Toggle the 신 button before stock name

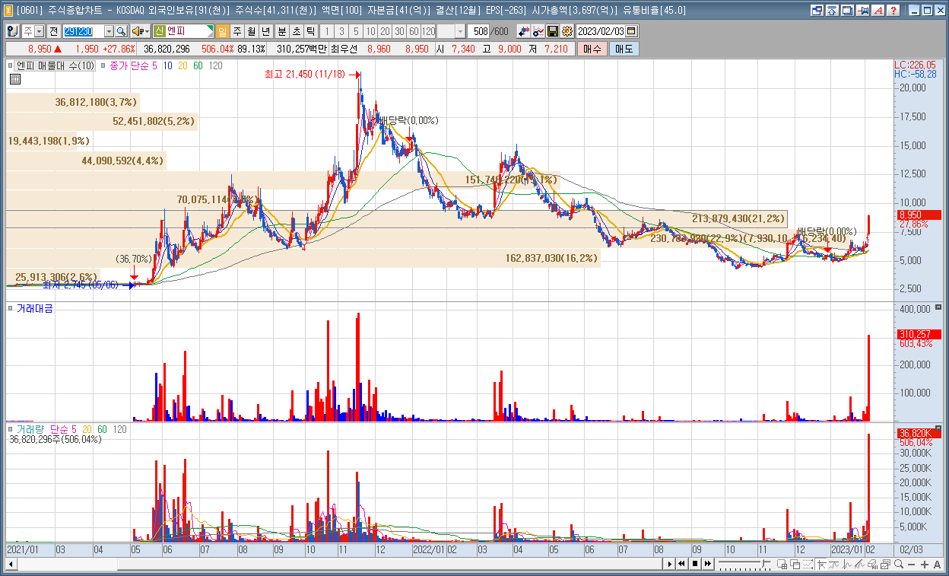point(159,31)
